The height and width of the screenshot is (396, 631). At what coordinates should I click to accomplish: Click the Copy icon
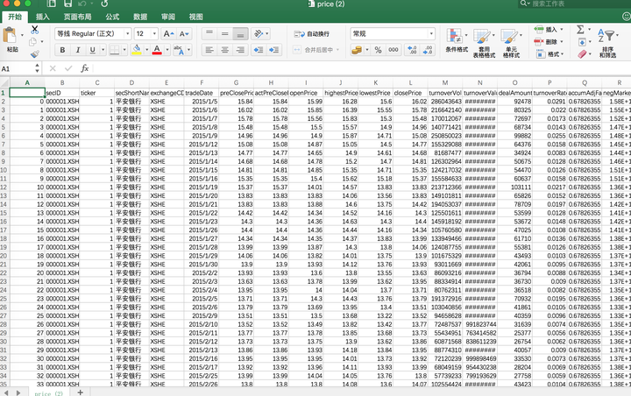click(33, 41)
